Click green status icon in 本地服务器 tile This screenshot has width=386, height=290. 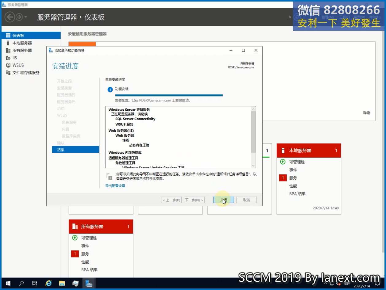pyautogui.click(x=283, y=162)
